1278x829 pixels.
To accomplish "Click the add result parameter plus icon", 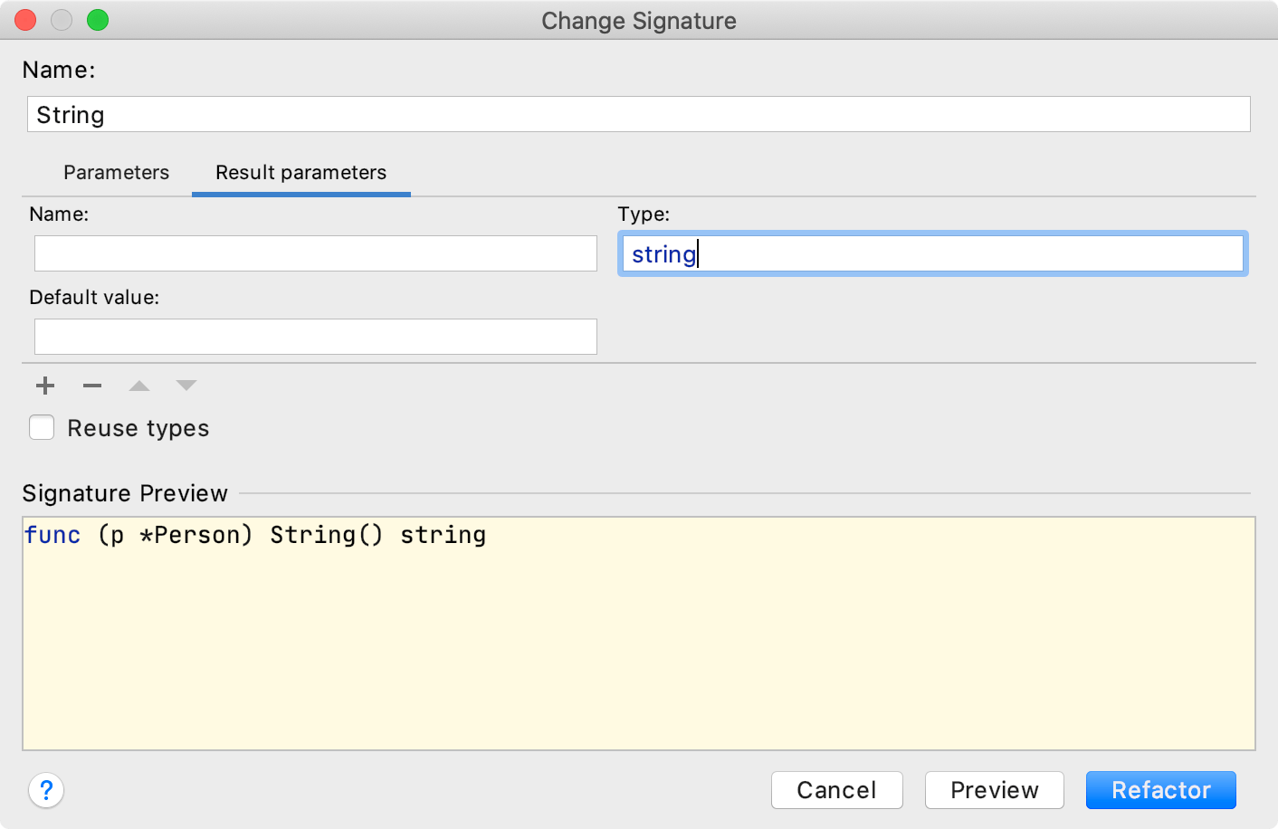I will pyautogui.click(x=44, y=386).
